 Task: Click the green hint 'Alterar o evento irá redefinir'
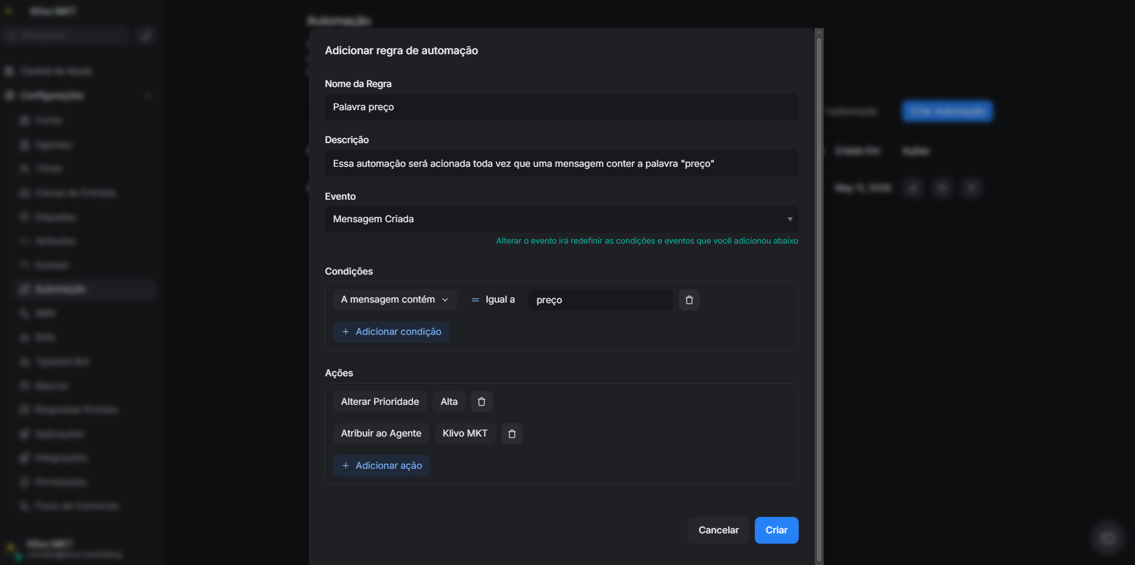(647, 241)
